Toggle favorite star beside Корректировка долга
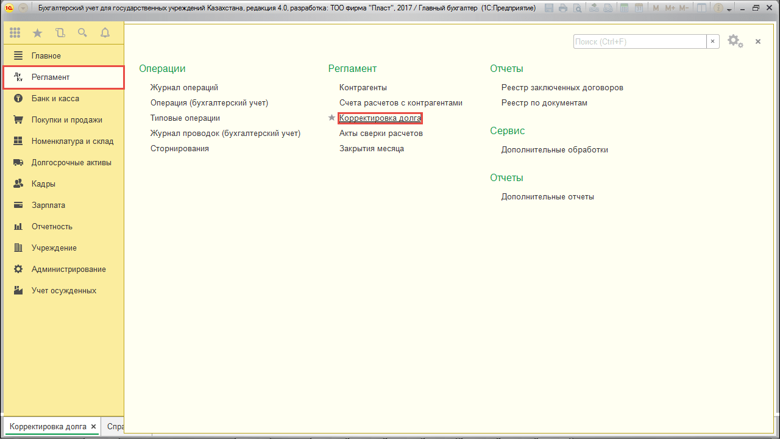780x439 pixels. [331, 118]
